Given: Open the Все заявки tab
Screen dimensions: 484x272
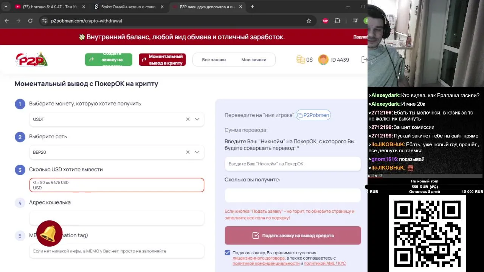Looking at the screenshot, I should click(x=214, y=60).
